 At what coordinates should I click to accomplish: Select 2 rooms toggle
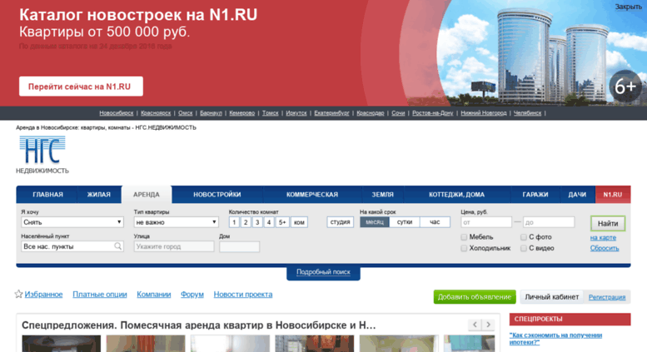pos(246,222)
